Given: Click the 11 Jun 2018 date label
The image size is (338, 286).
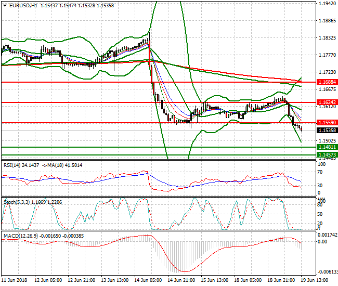Looking at the screenshot, I should click(15, 280).
